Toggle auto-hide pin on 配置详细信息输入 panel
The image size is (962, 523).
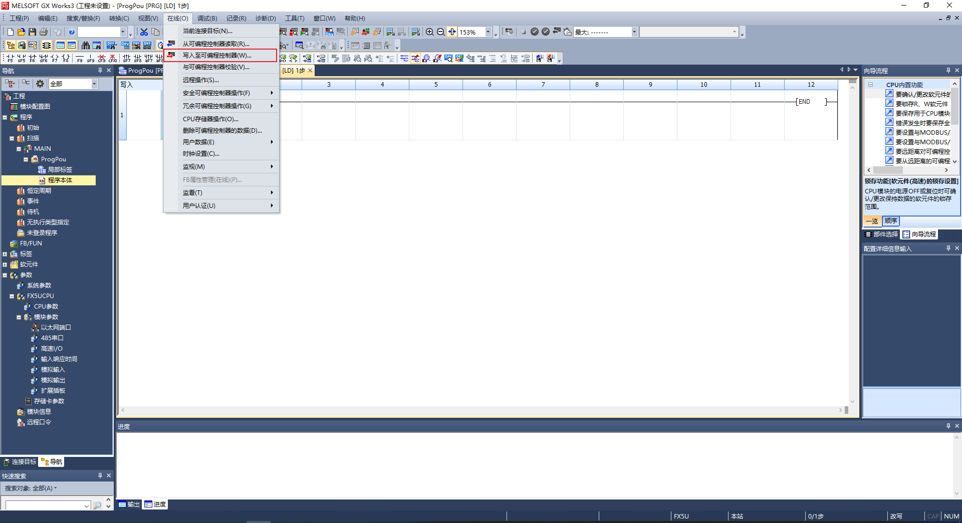click(948, 248)
